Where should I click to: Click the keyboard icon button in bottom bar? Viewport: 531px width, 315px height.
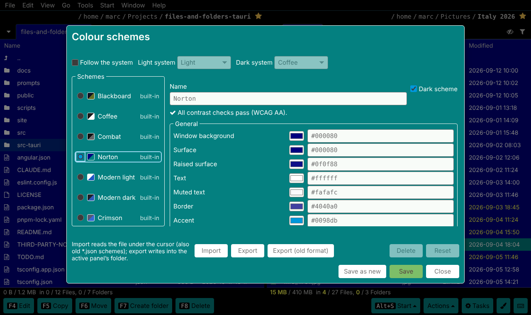coord(520,306)
